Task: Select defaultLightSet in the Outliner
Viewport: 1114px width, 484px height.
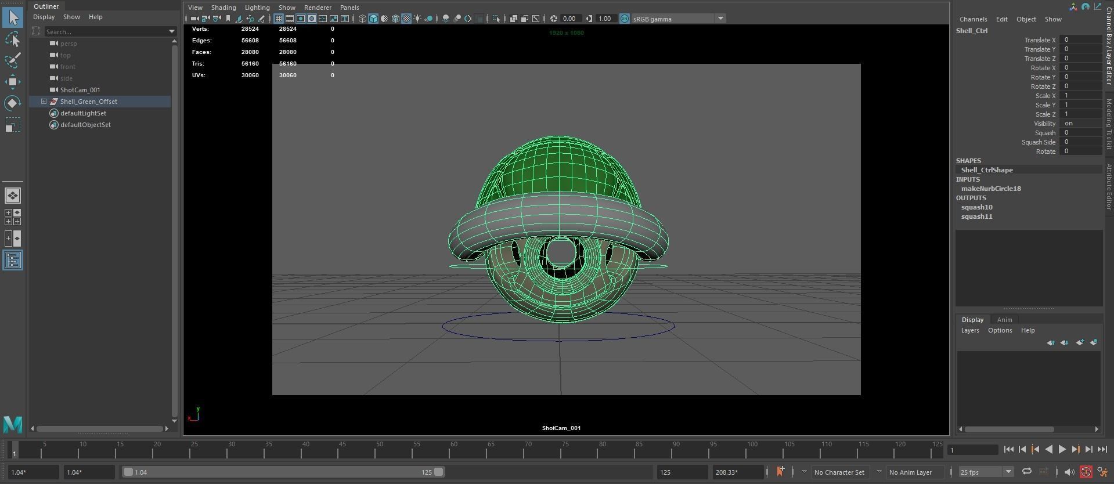Action: click(x=83, y=113)
